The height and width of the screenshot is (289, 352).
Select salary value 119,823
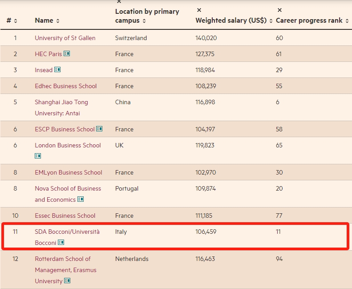205,145
